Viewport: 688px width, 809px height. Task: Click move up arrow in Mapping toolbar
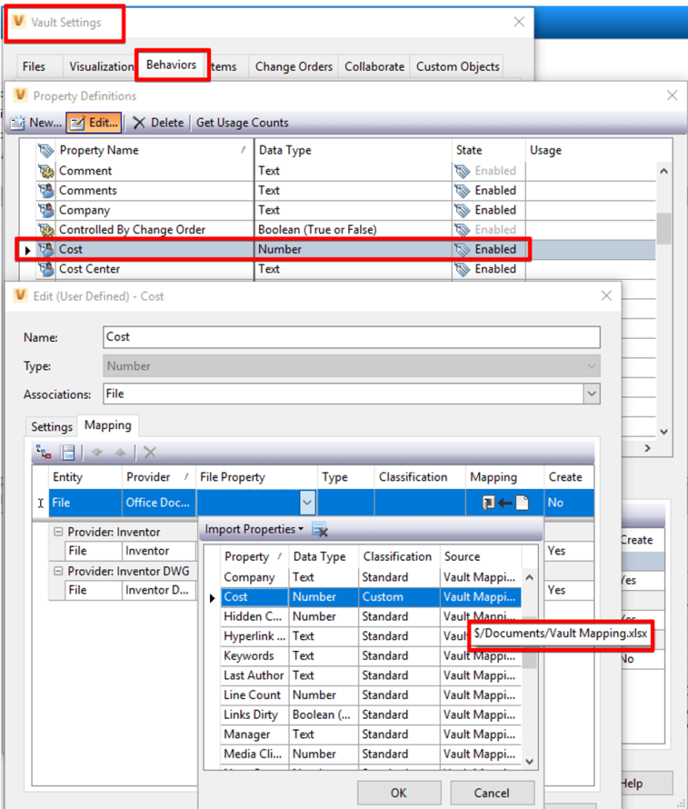120,453
